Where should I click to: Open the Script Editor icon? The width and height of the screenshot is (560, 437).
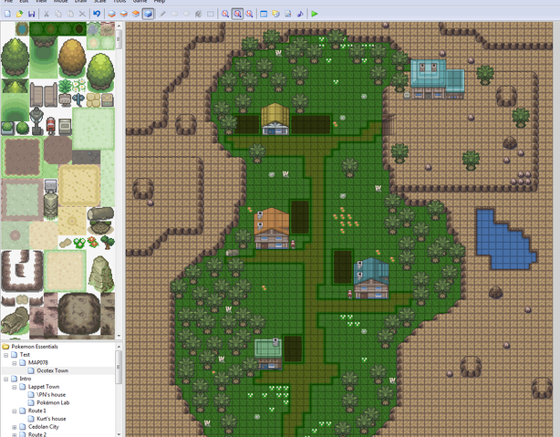pyautogui.click(x=288, y=14)
